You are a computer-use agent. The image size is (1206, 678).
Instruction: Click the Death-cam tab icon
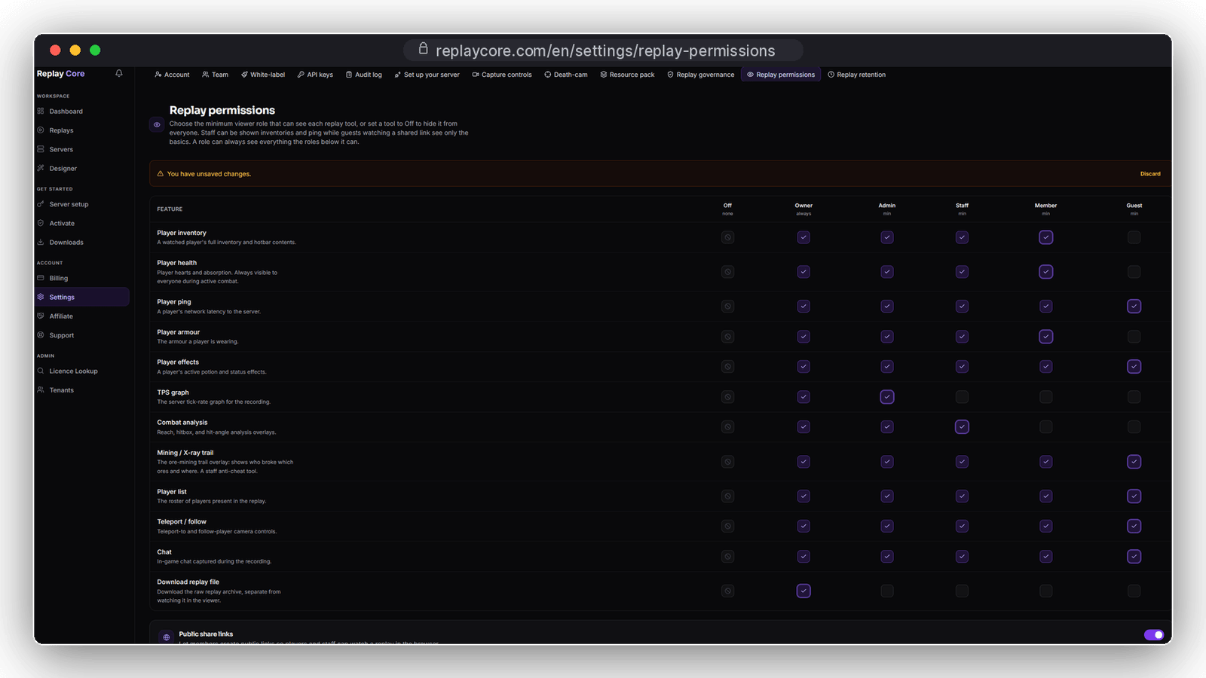(548, 75)
